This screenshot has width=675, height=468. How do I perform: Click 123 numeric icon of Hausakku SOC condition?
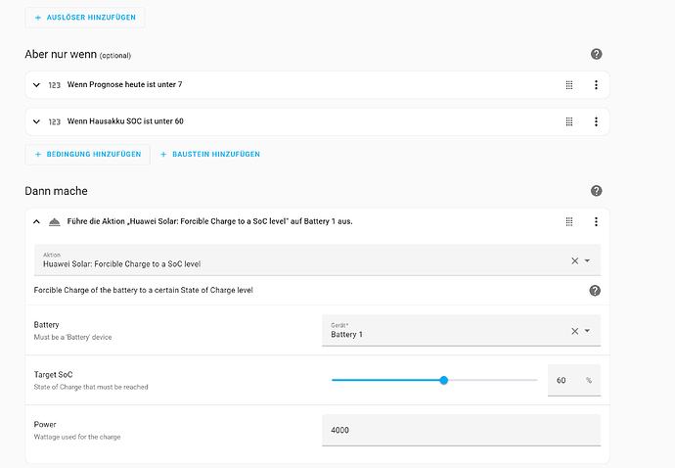tap(54, 121)
